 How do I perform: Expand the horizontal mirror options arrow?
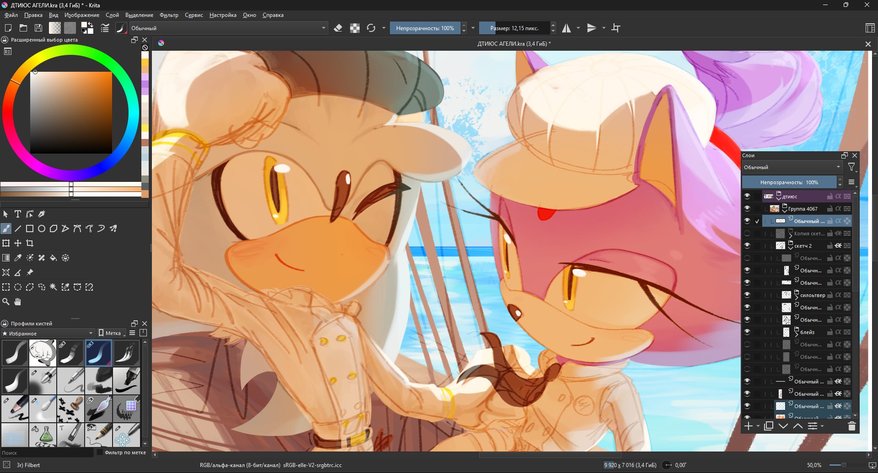(x=578, y=28)
